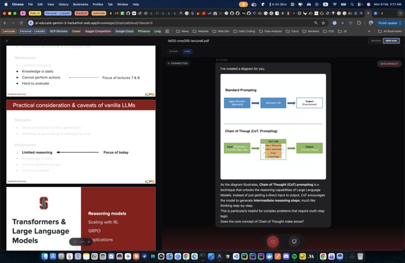Open the Bookmarks menu
405x263 pixels.
[x=80, y=5]
